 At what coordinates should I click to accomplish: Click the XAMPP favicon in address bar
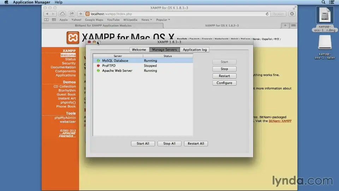coord(87,14)
